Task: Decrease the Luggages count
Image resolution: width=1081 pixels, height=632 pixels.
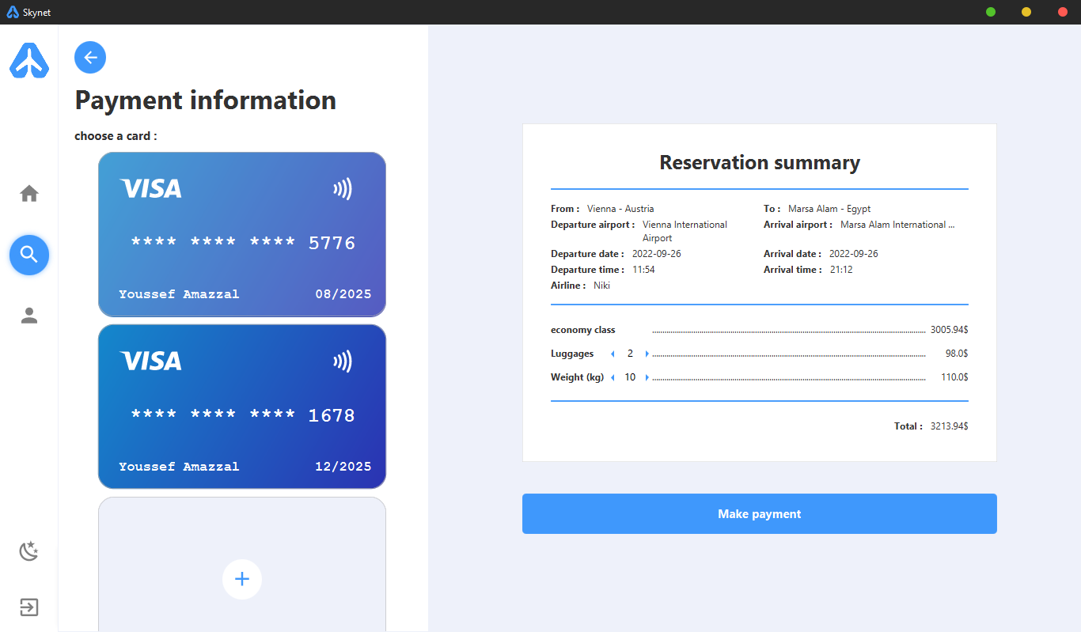Action: [612, 354]
